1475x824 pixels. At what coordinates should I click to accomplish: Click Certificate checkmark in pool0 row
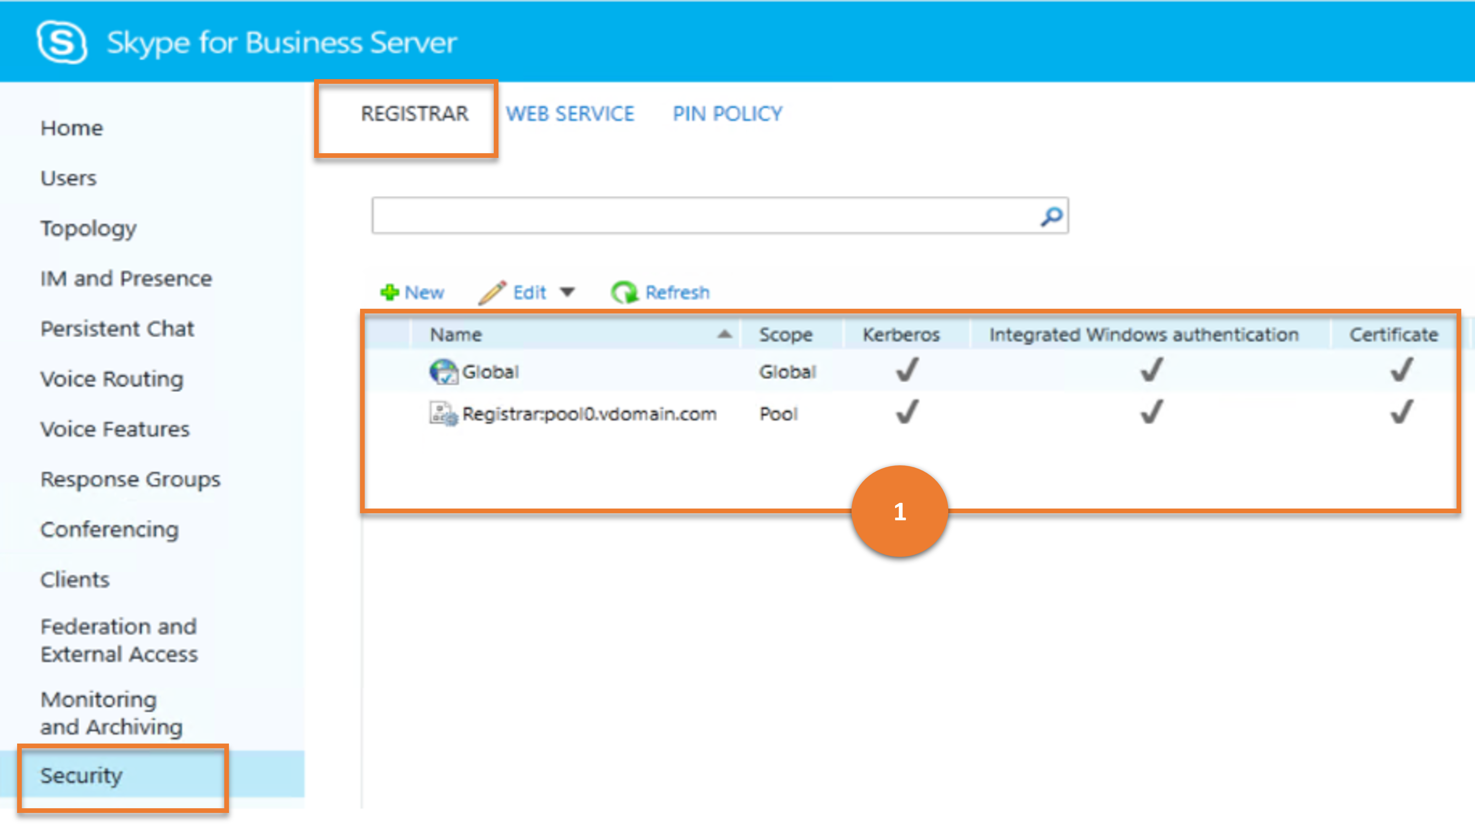pos(1401,412)
